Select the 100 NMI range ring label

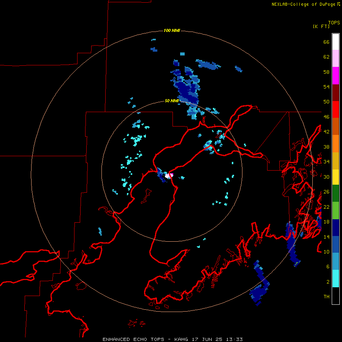click(172, 30)
